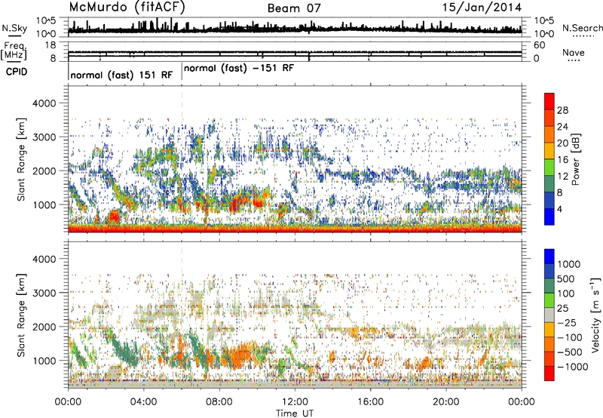Click the '500' tick on the Velocity scale

[566, 278]
